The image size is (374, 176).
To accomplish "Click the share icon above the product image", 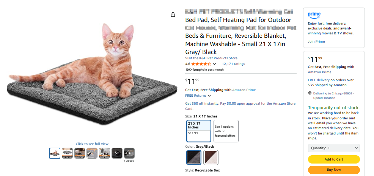I will coord(173,14).
